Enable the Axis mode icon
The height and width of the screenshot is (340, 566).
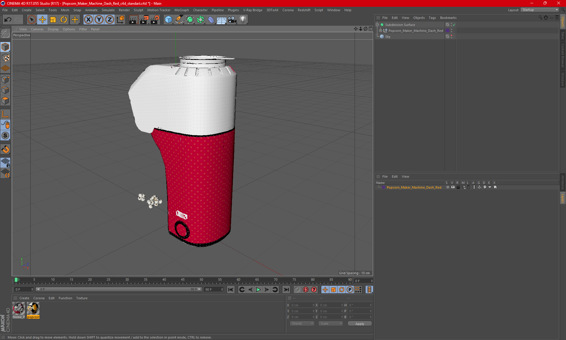[5, 115]
